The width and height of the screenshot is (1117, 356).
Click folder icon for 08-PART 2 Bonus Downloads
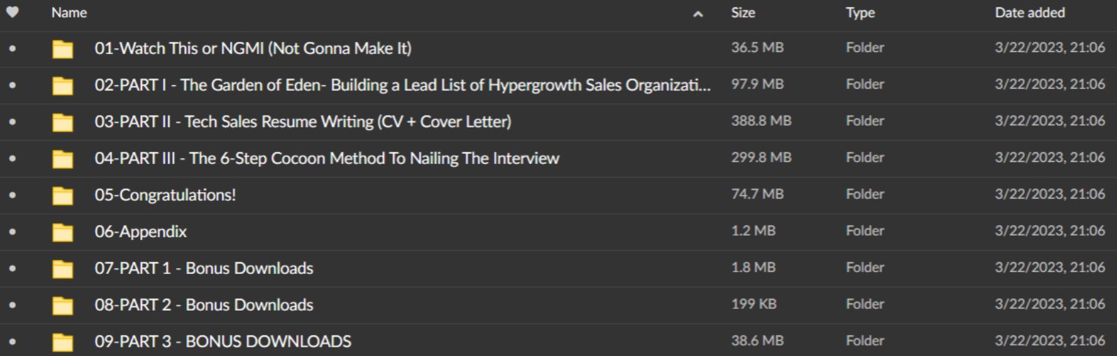(x=63, y=305)
